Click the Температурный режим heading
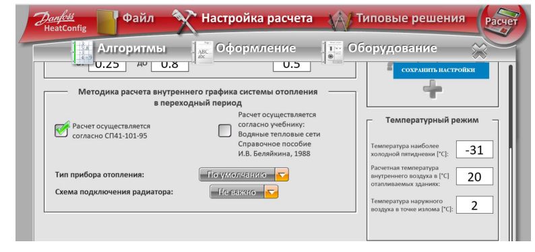The height and width of the screenshot is (252, 535). pos(432,120)
